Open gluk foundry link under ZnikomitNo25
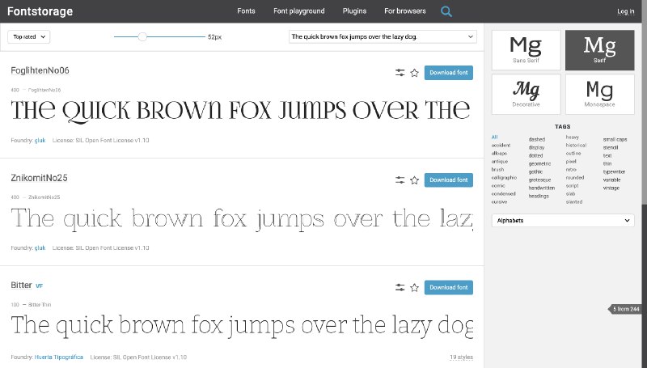The image size is (647, 368). [x=40, y=248]
